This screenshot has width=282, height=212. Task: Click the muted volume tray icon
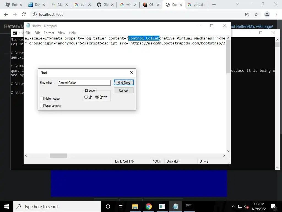[246, 206]
